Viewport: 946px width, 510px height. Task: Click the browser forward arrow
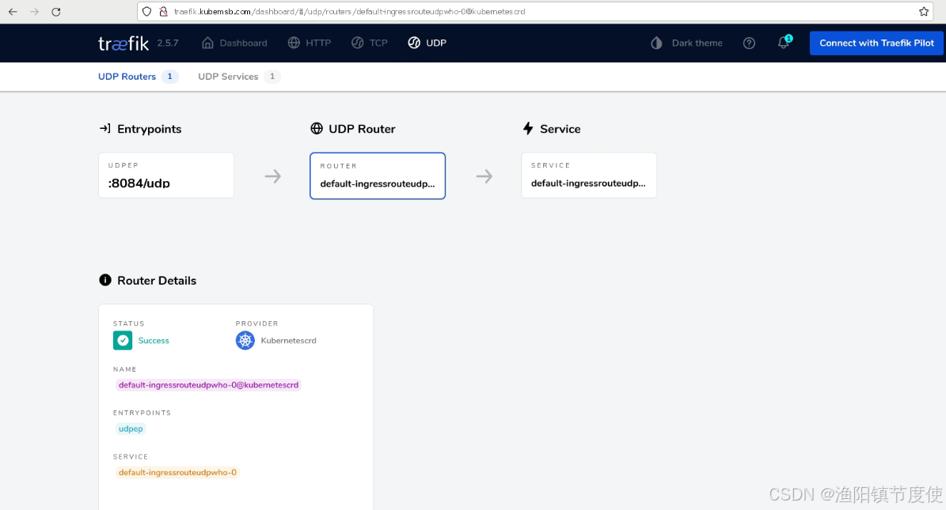(34, 11)
